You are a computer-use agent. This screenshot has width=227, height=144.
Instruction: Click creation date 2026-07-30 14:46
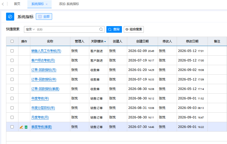(x=141, y=127)
